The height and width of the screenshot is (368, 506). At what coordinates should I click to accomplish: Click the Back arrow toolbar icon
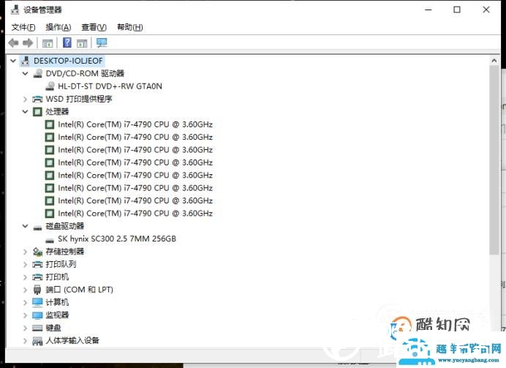tap(13, 42)
